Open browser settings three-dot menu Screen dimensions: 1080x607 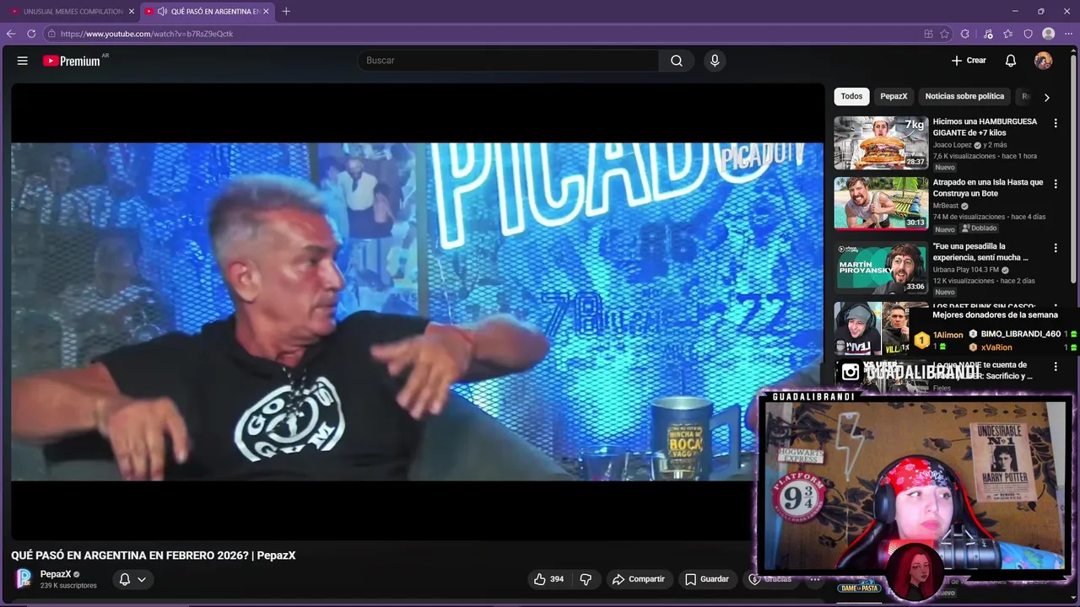[x=1069, y=34]
